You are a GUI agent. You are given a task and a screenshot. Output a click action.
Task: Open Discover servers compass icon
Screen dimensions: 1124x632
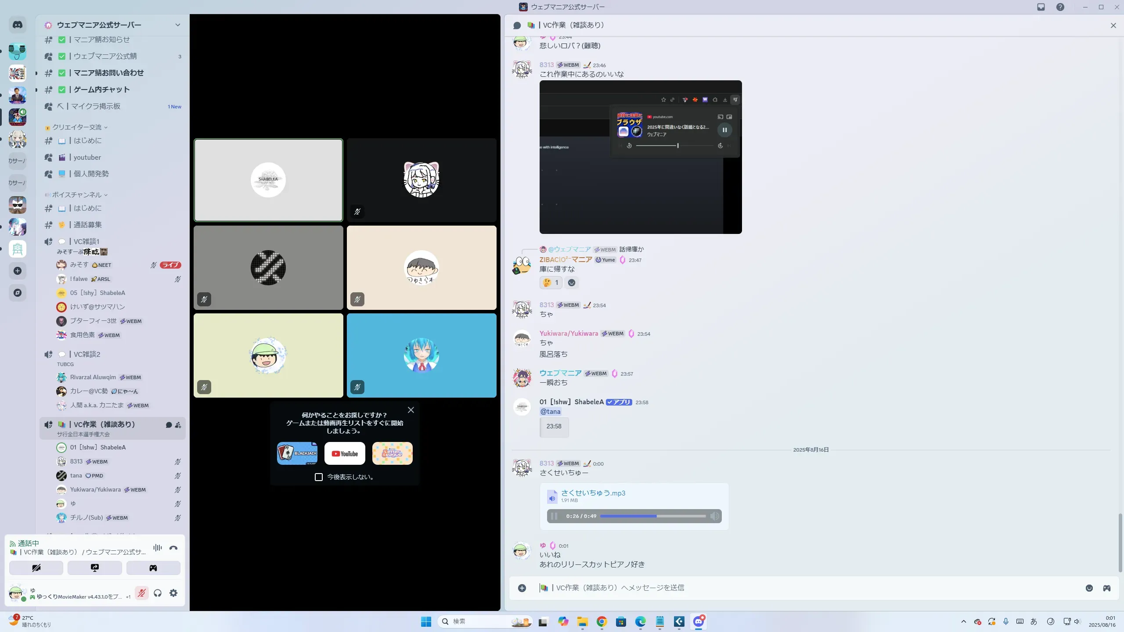tap(18, 293)
